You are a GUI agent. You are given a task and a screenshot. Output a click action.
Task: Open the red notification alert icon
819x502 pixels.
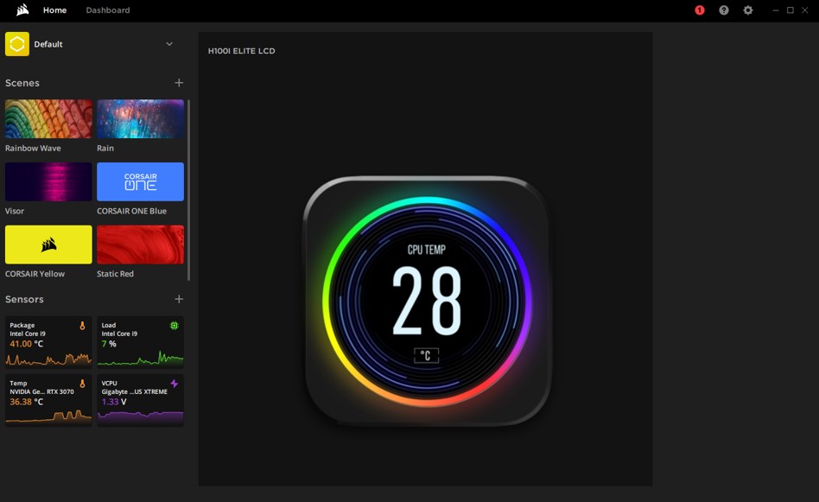tap(700, 10)
